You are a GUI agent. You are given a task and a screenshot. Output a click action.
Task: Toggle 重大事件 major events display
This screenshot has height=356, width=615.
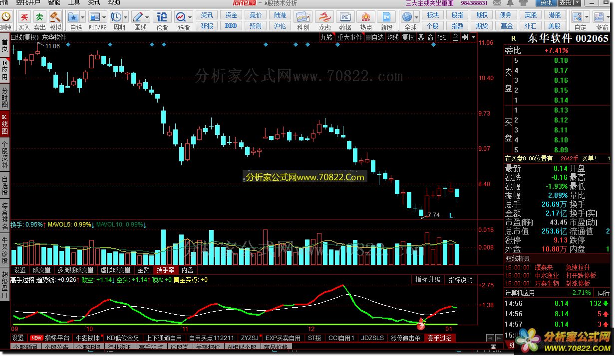point(350,37)
